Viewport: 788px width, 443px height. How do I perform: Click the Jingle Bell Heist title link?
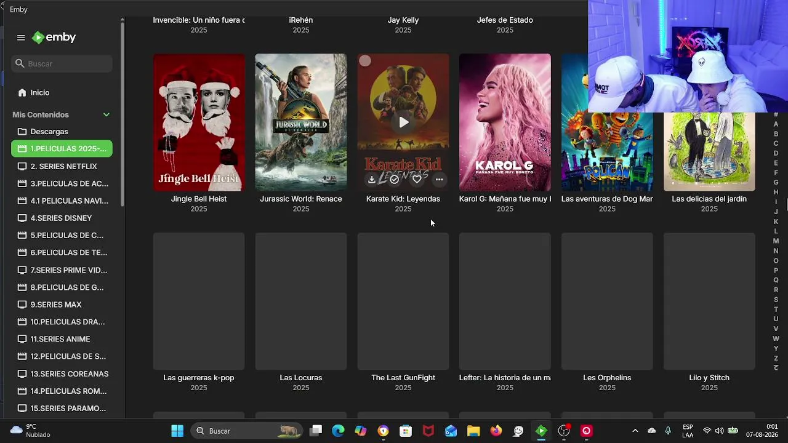(199, 199)
